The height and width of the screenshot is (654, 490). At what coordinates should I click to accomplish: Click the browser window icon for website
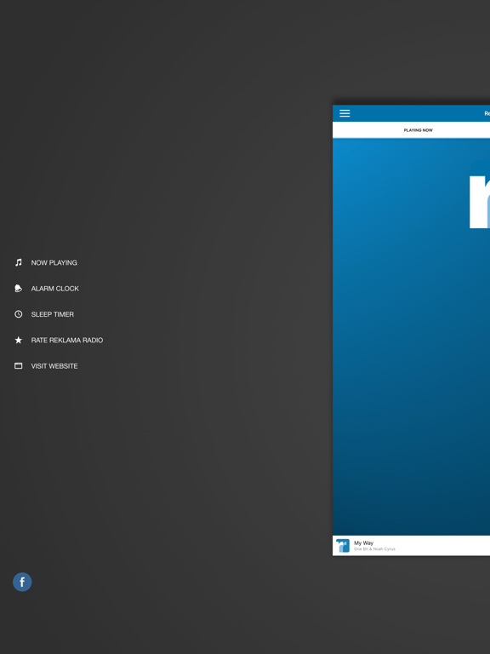coord(19,366)
